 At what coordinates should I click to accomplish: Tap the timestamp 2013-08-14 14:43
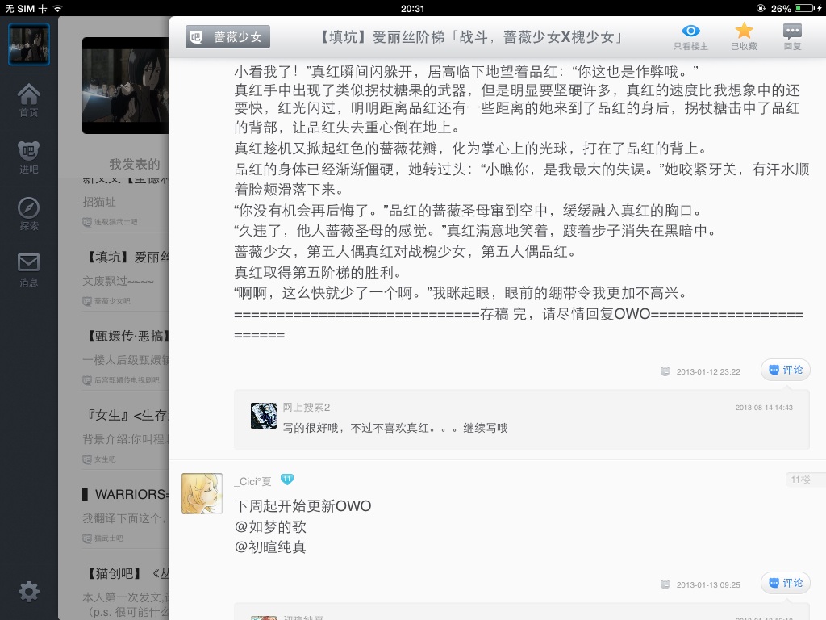(764, 408)
